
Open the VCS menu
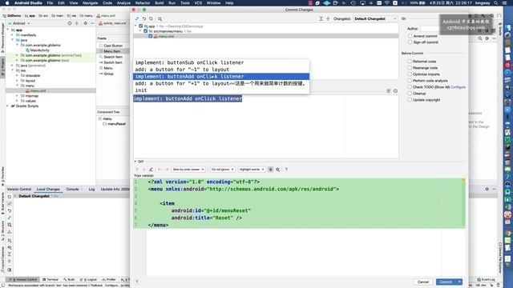(198, 3)
